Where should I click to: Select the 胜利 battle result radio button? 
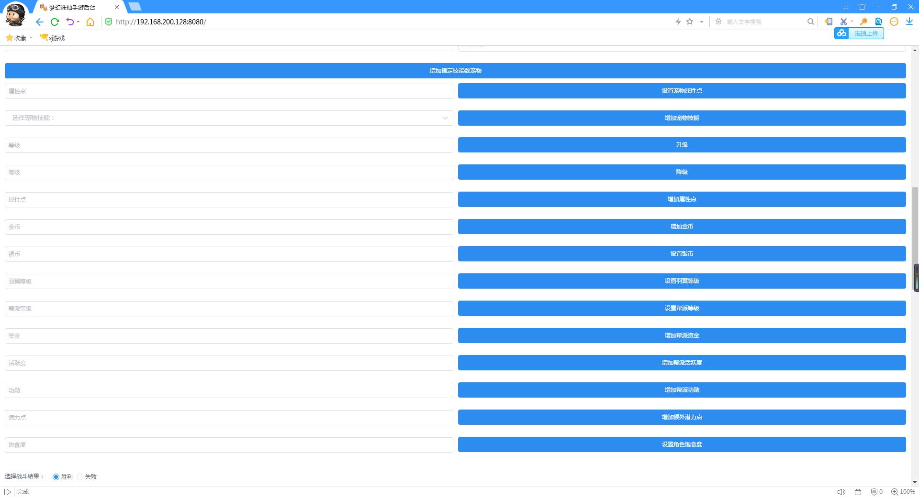click(x=56, y=477)
